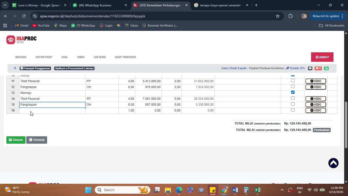Viewport: 348px width, 196px height.
Task: Bookmark this page with star icon
Action: [x=278, y=16]
